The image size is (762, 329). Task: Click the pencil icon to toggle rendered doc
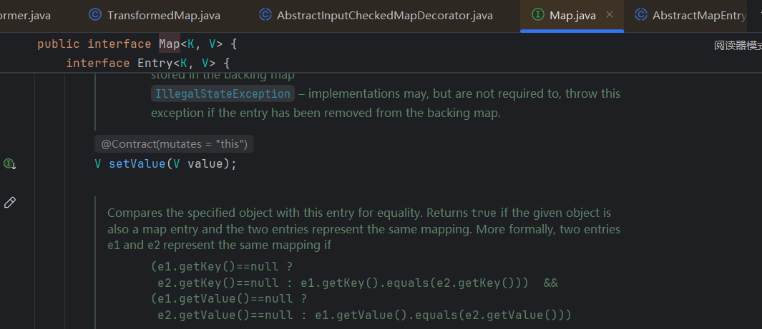tap(10, 203)
